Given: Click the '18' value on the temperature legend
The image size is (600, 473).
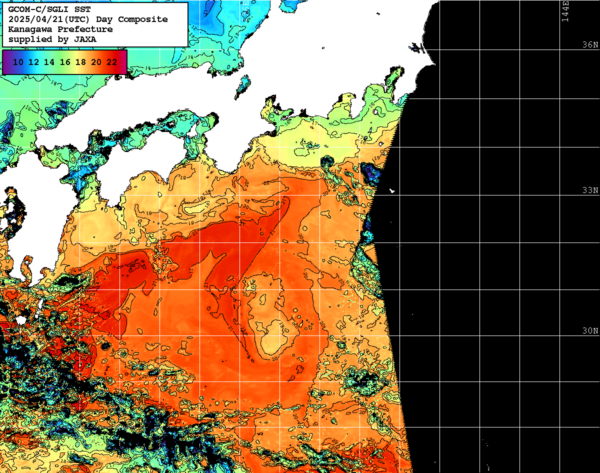Looking at the screenshot, I should pyautogui.click(x=80, y=62).
